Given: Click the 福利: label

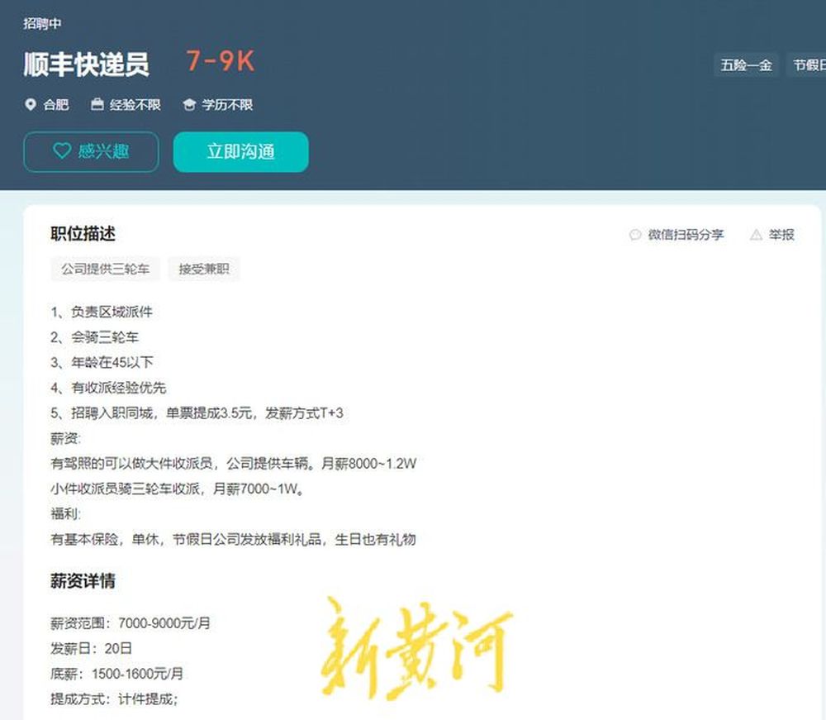Looking at the screenshot, I should tap(66, 514).
